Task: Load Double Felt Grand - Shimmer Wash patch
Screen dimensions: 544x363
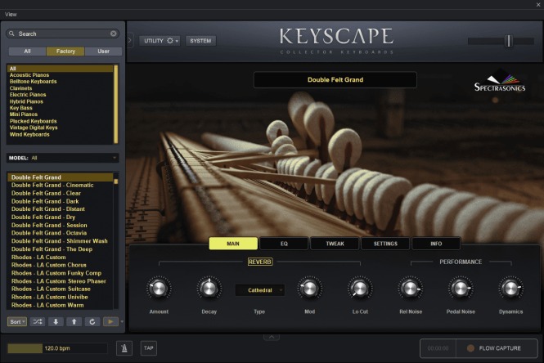Action: (x=60, y=241)
